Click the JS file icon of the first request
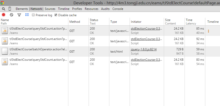This screenshot has width=220, height=106. pos(5,31)
